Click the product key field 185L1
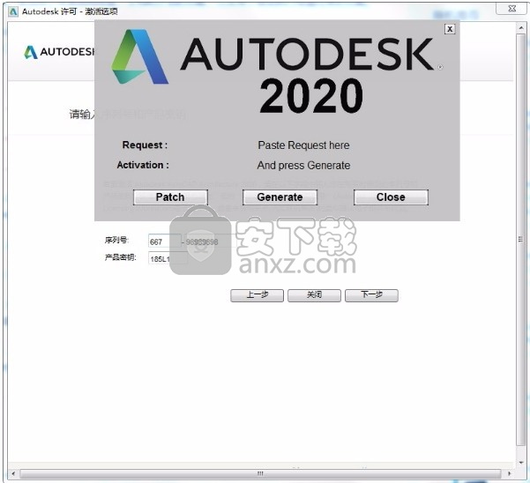530x483 pixels. 168,258
